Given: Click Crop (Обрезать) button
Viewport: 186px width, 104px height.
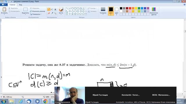Looking at the screenshot, I should click(35, 8).
